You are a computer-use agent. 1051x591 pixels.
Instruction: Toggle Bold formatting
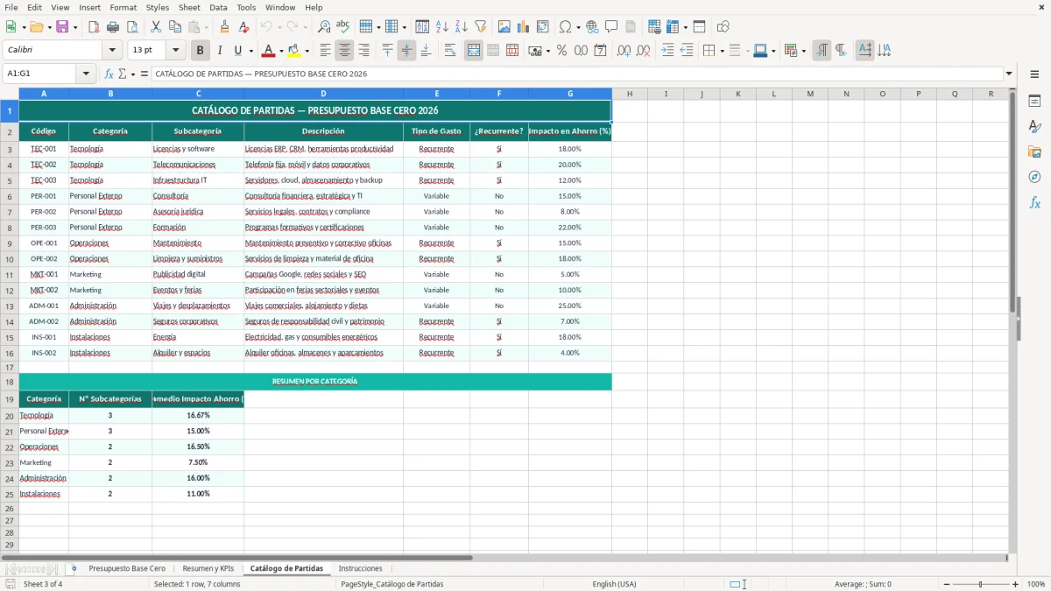(x=201, y=51)
